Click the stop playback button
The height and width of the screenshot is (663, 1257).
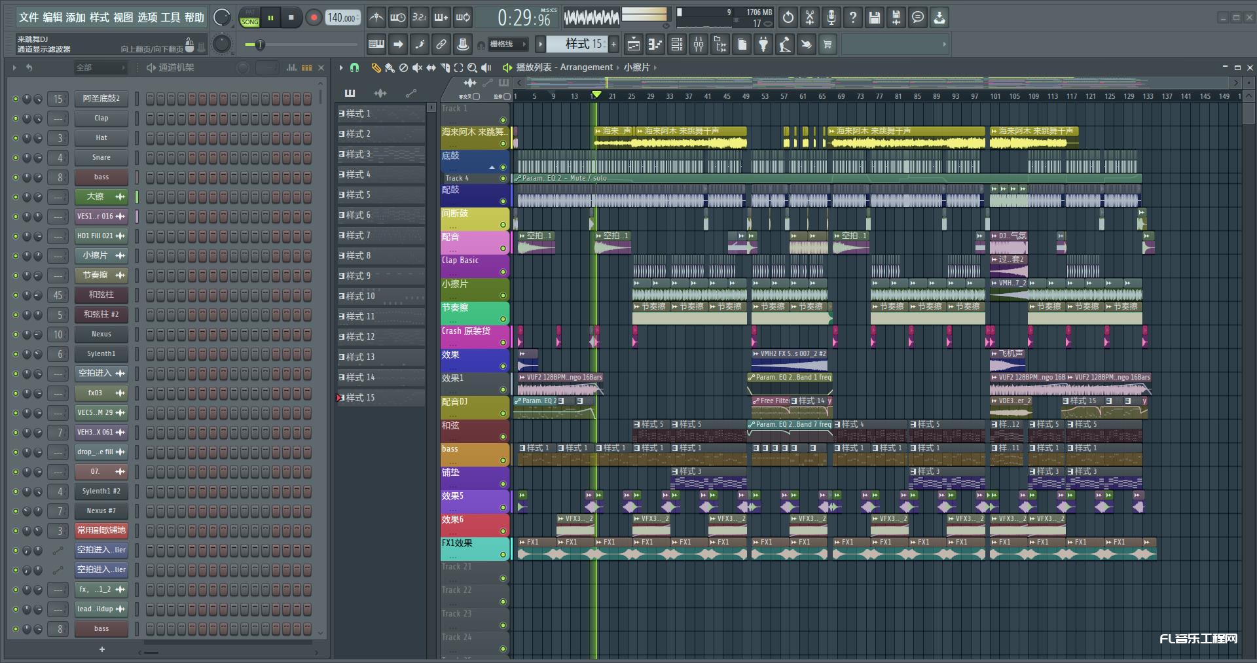[291, 18]
